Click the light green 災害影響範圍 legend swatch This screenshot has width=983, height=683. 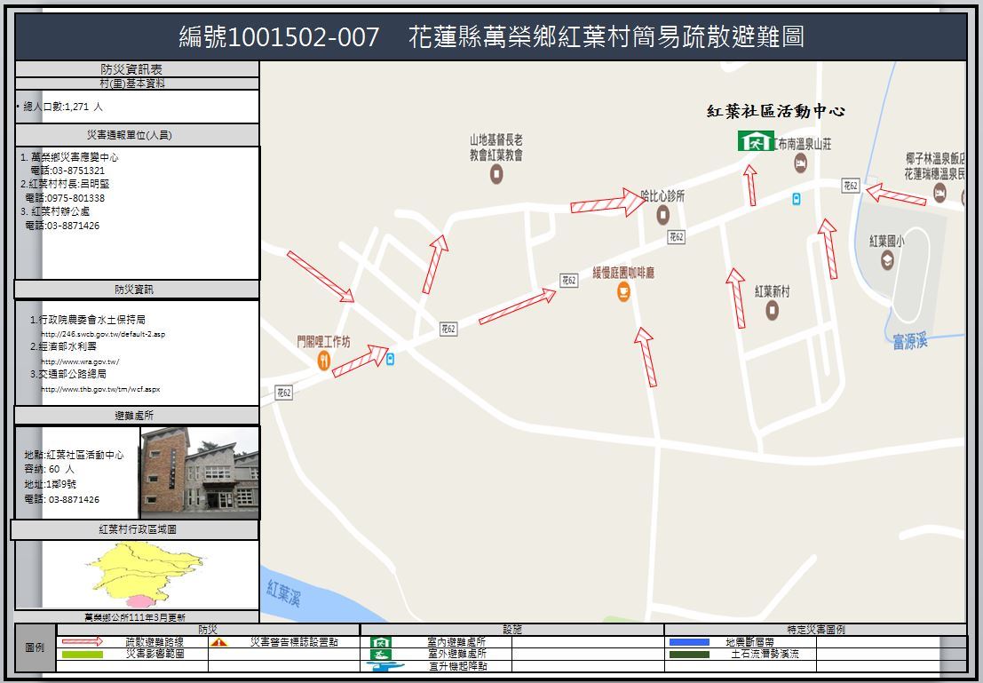tap(81, 655)
